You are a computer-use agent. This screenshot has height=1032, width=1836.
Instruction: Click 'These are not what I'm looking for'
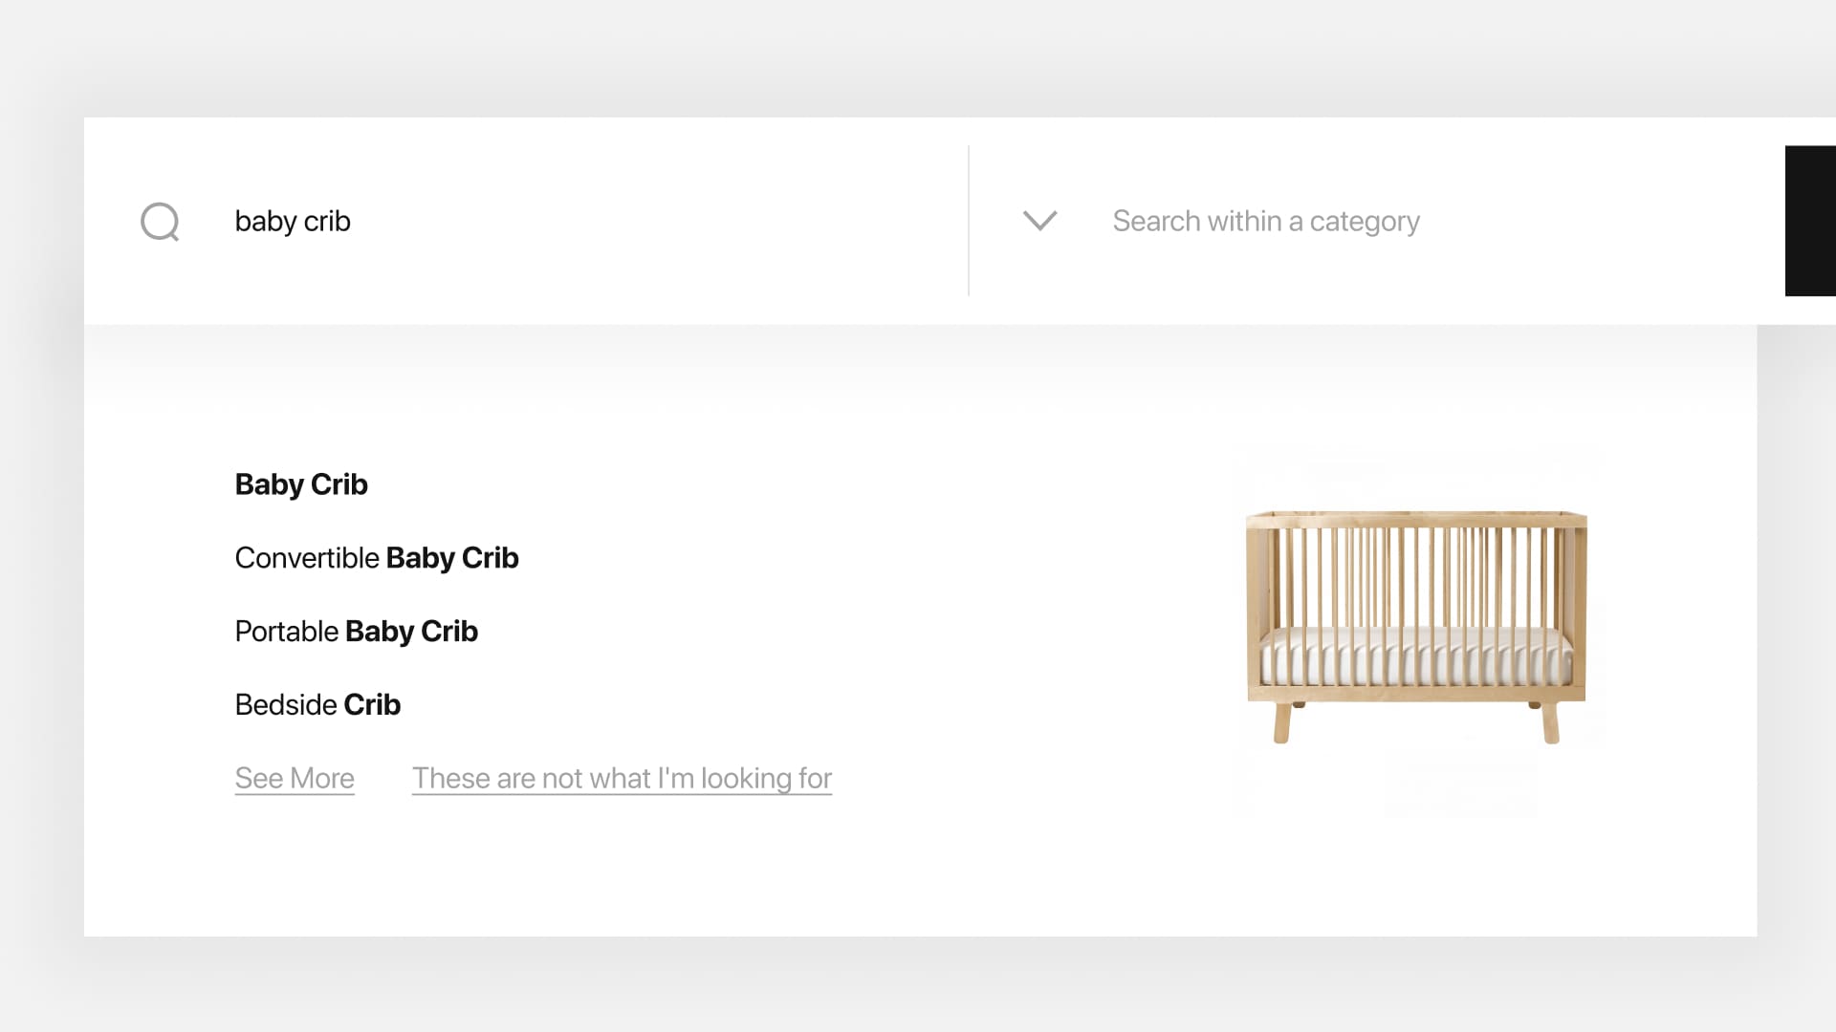(622, 779)
